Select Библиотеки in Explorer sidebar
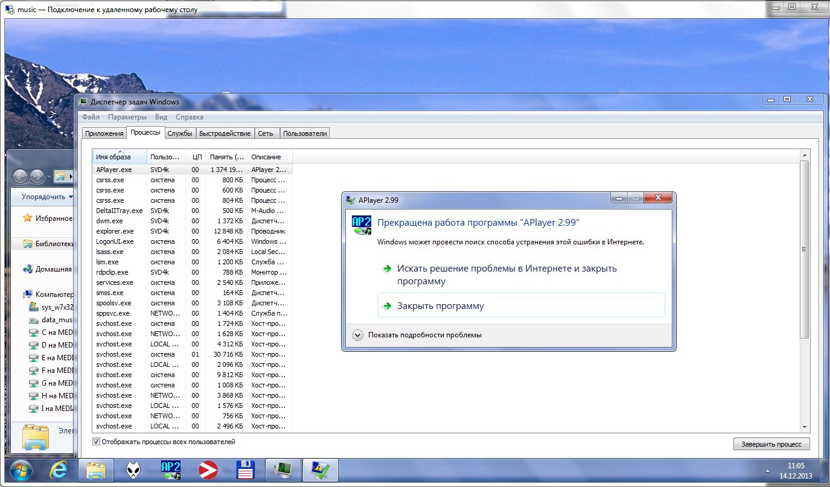Viewport: 830px width, 487px height. 48,244
